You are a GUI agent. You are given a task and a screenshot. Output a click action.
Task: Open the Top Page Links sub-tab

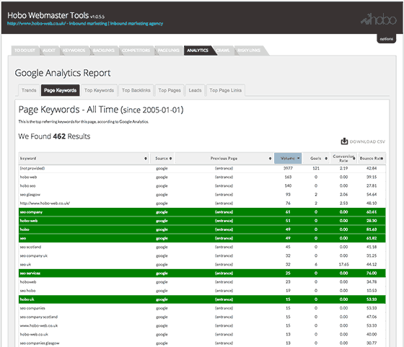[x=225, y=90]
